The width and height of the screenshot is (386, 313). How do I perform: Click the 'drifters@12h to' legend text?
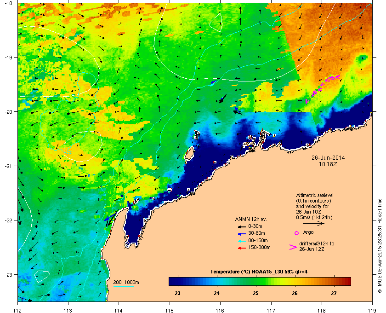click(317, 243)
